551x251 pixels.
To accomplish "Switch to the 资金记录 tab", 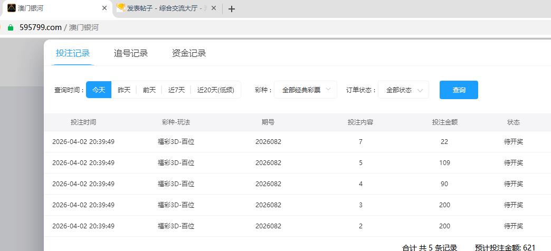I will [x=188, y=53].
